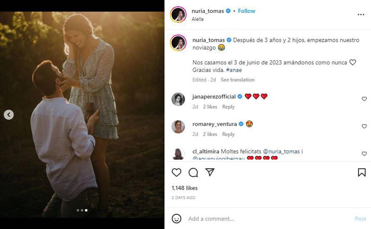The height and width of the screenshot is (229, 371).
Task: Share the post via the paper plane icon
Action: click(210, 172)
